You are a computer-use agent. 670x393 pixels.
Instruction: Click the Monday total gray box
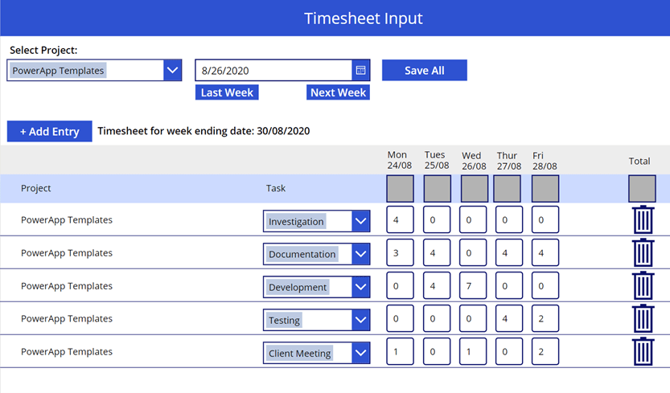point(400,188)
